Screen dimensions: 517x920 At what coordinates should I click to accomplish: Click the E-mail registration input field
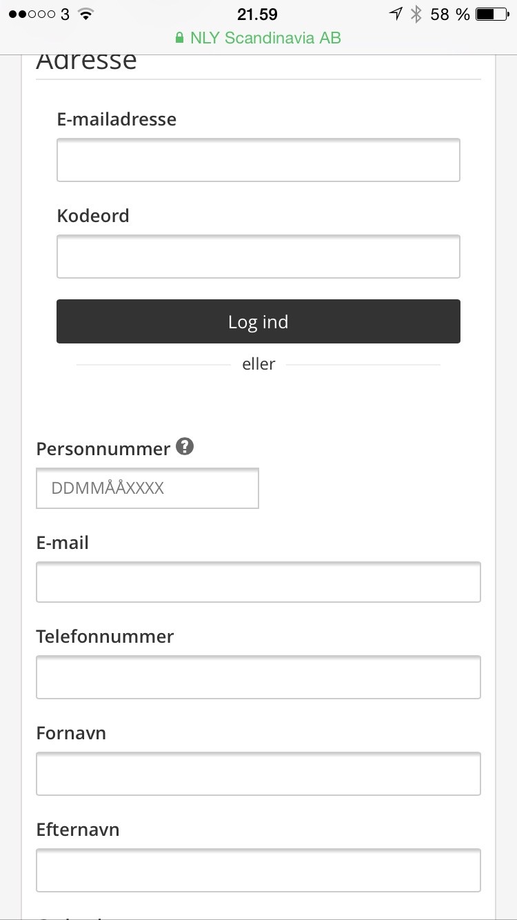point(258,582)
